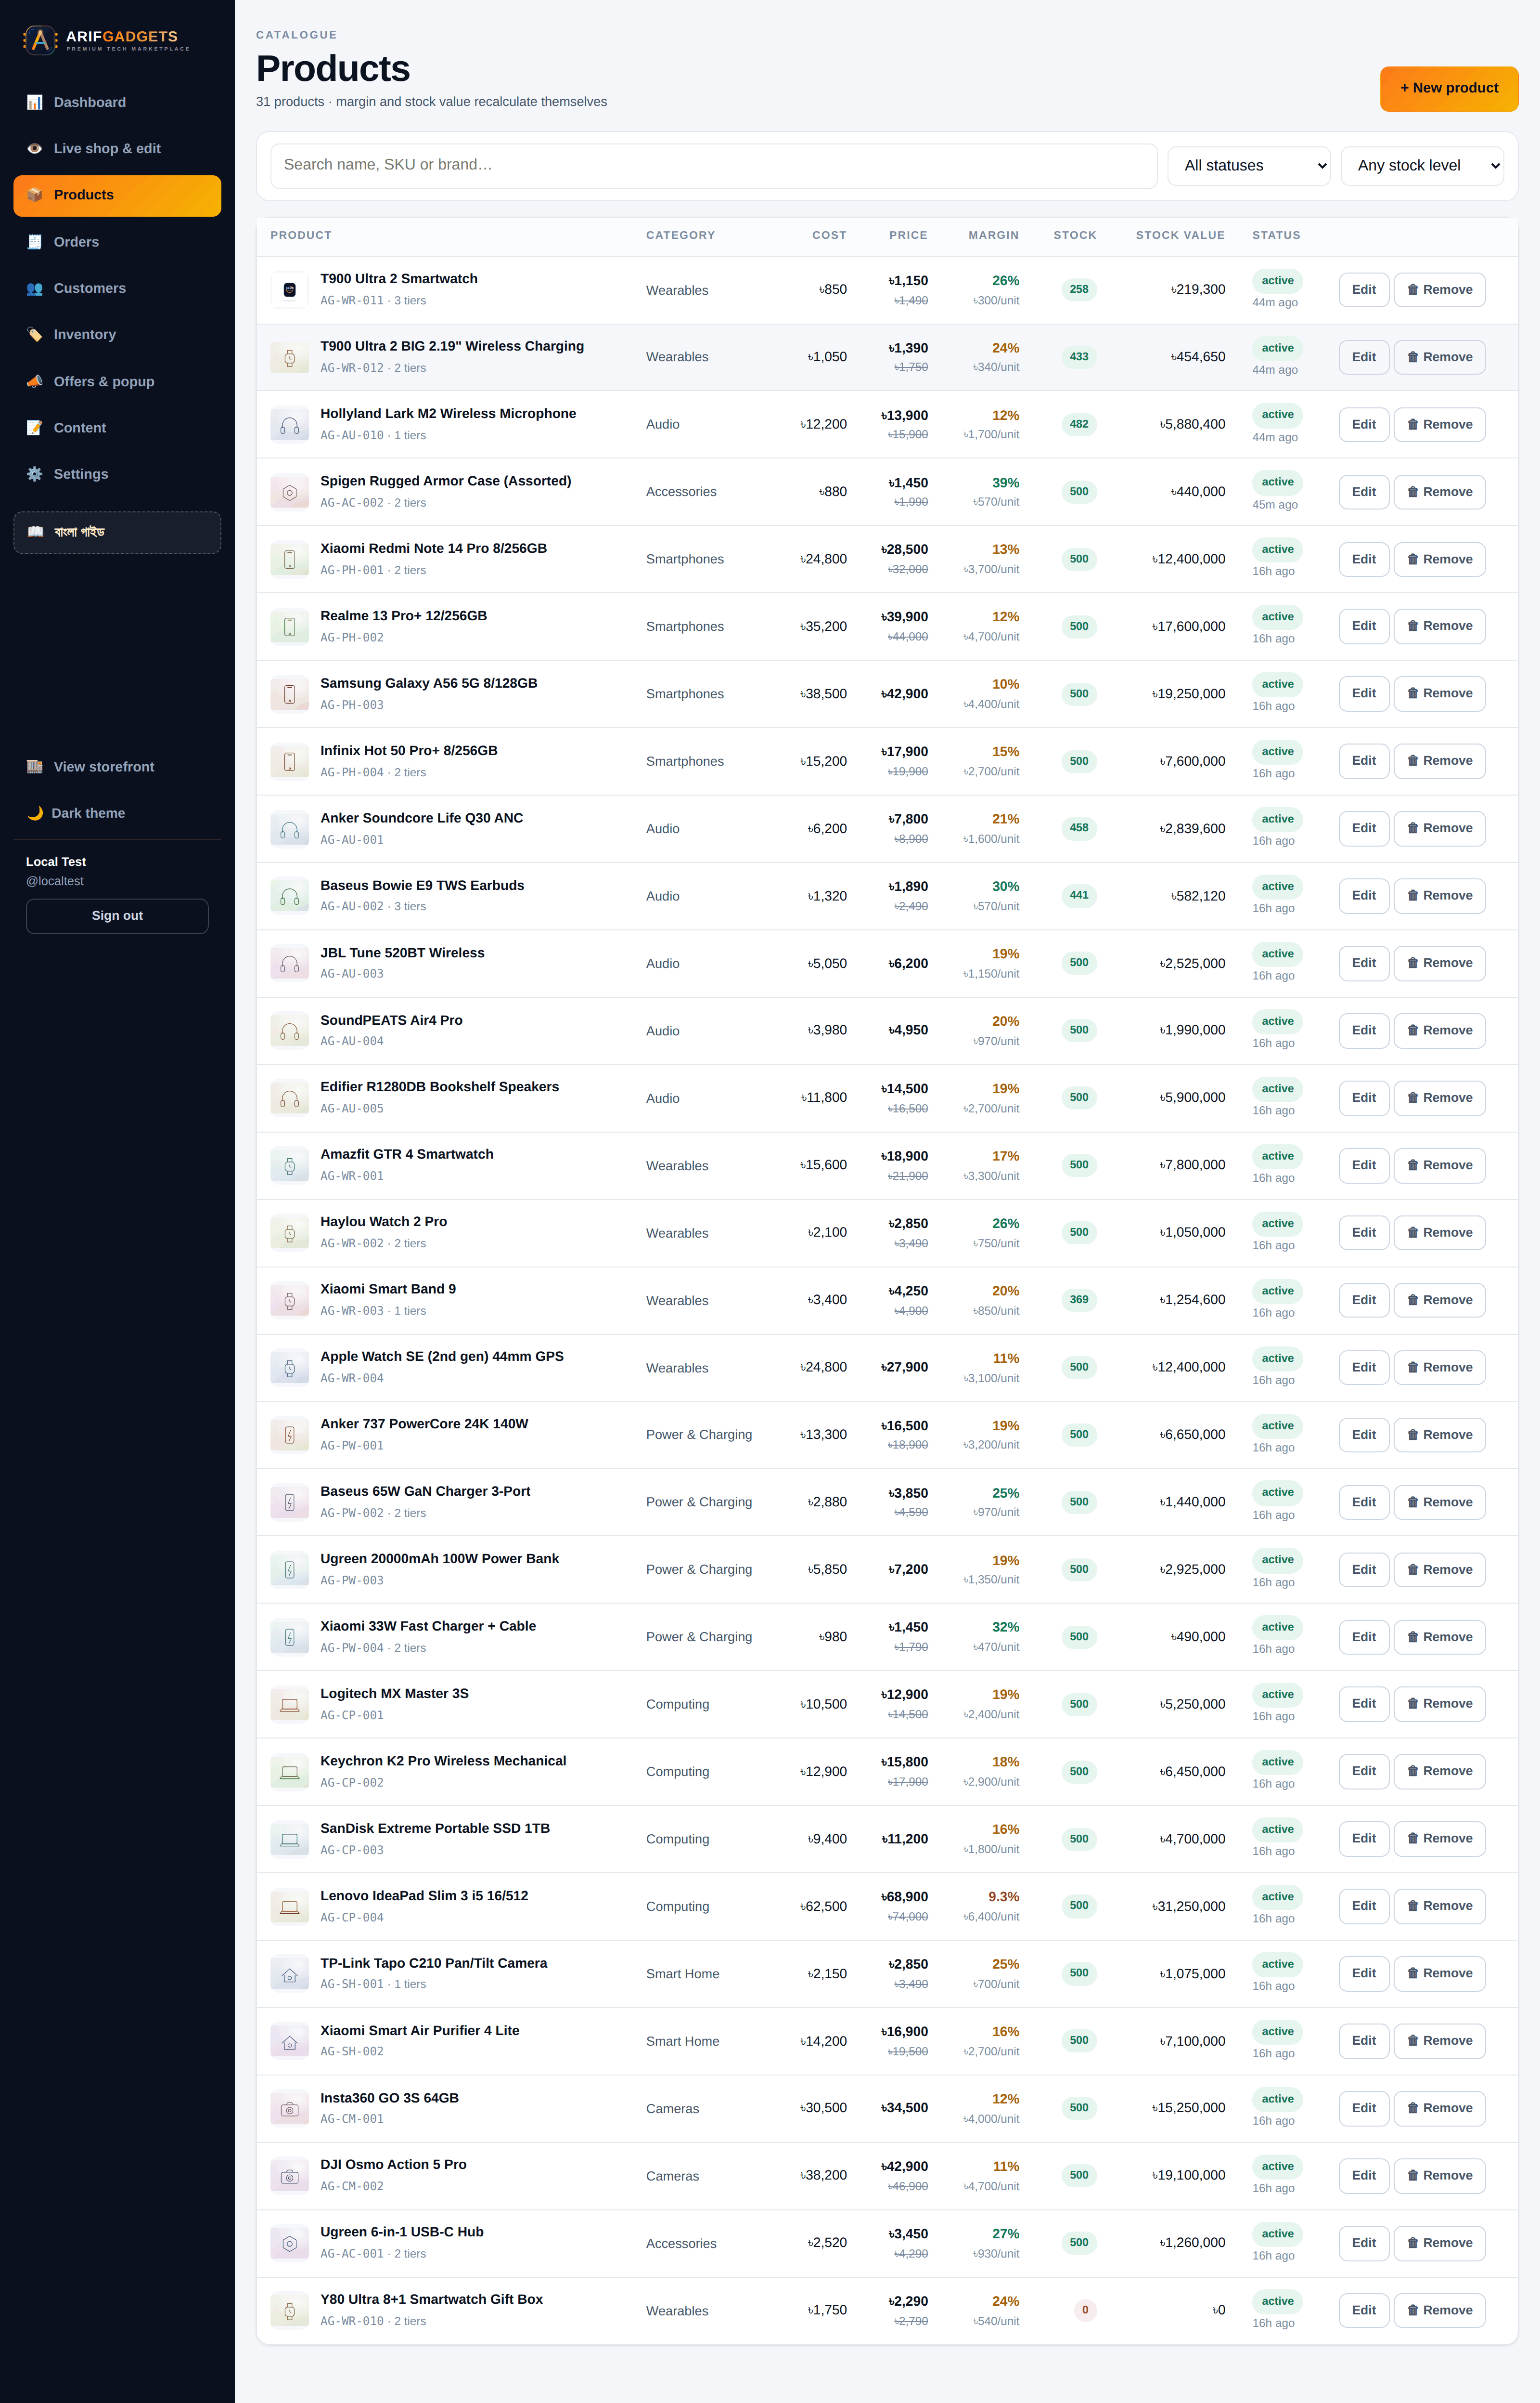Screen dimensions: 1540x2403
Task: Open the All statuses dropdown
Action: coord(1249,166)
